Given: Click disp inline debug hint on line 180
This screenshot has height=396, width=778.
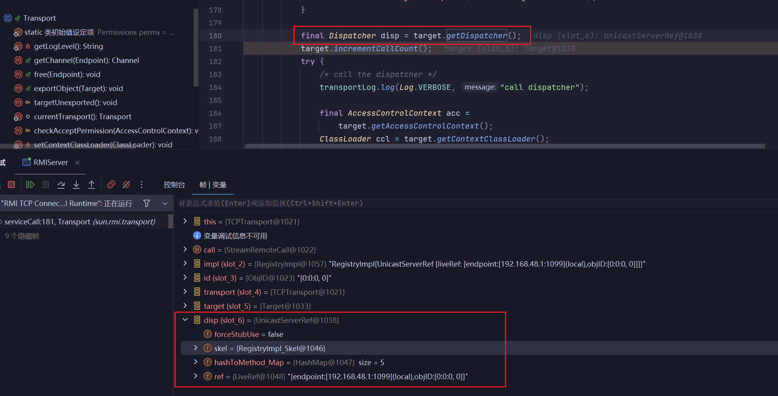Looking at the screenshot, I should tap(617, 36).
